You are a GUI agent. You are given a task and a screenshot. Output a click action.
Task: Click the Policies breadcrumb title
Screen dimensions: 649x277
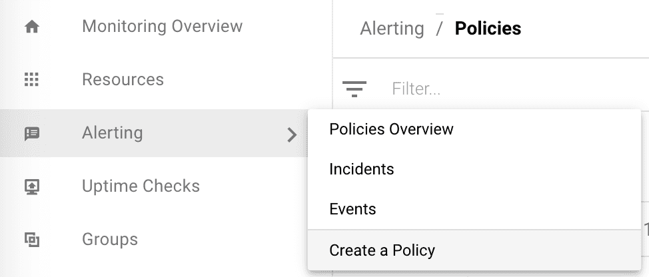coord(488,29)
